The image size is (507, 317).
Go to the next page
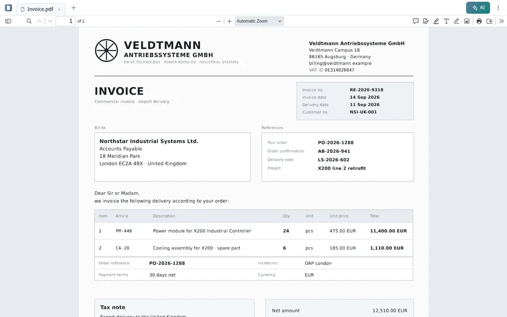click(50, 21)
